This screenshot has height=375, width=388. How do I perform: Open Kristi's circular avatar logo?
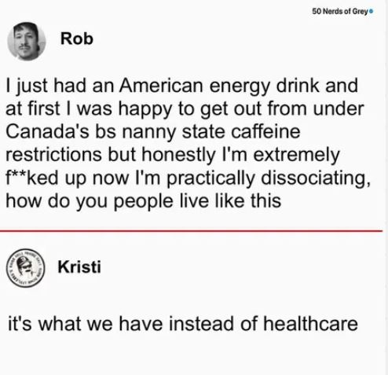click(25, 268)
